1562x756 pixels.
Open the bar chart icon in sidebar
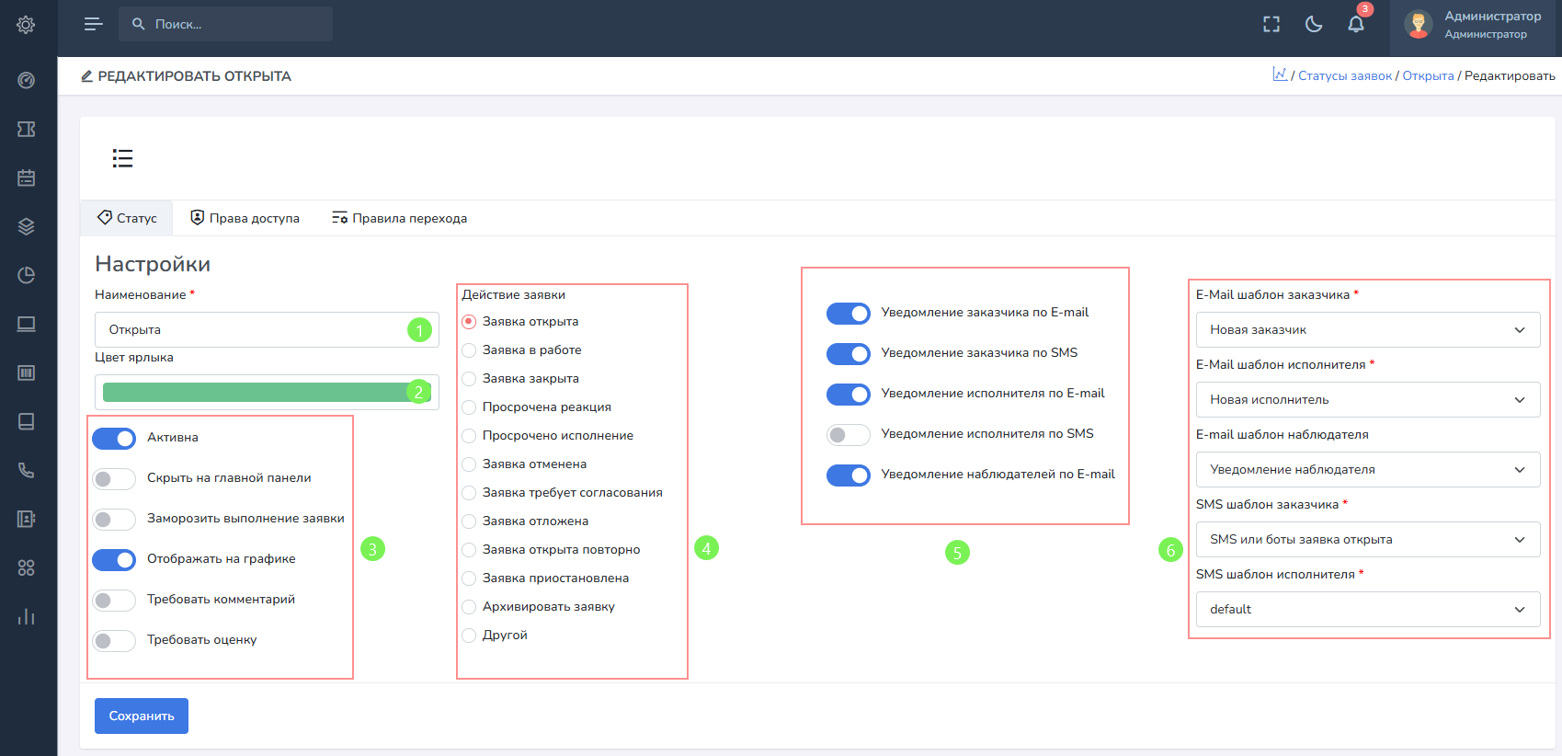tap(26, 616)
